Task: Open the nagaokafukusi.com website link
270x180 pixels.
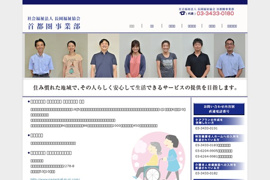Action: tap(55, 179)
